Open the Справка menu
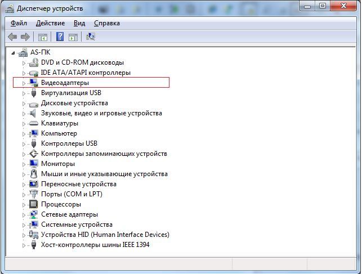This screenshot has width=362, height=274. coord(106,23)
